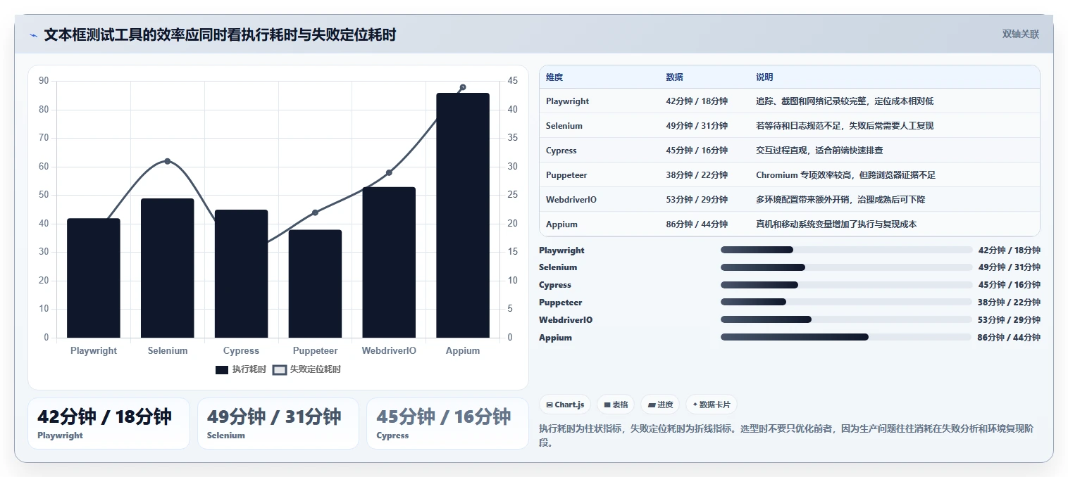Screen dimensions: 1068x477
Task: Click the 双轴关联 label in the header
Action: click(1020, 34)
